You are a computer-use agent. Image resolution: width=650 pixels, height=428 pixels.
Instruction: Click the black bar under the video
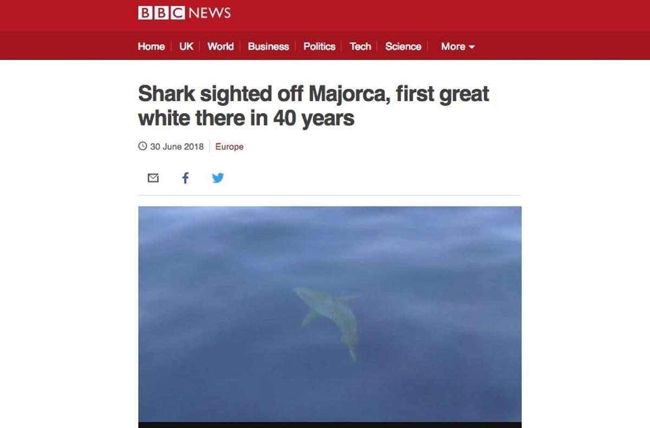pyautogui.click(x=330, y=425)
